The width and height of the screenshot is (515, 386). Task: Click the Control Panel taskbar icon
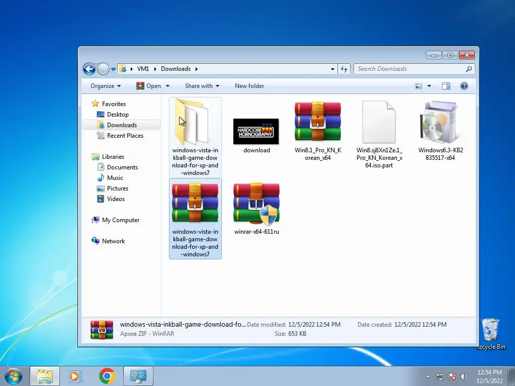pos(138,376)
